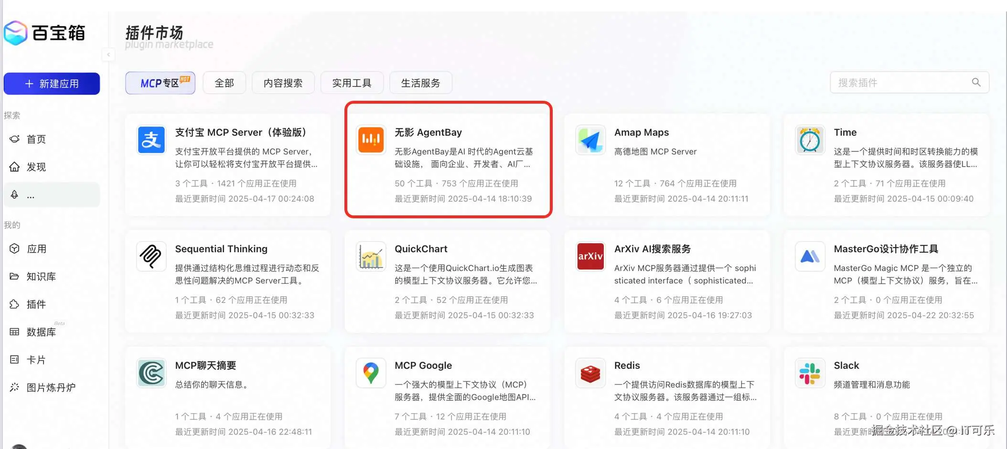Open the QuickChart plugin title
The image size is (1007, 449).
[x=421, y=249]
